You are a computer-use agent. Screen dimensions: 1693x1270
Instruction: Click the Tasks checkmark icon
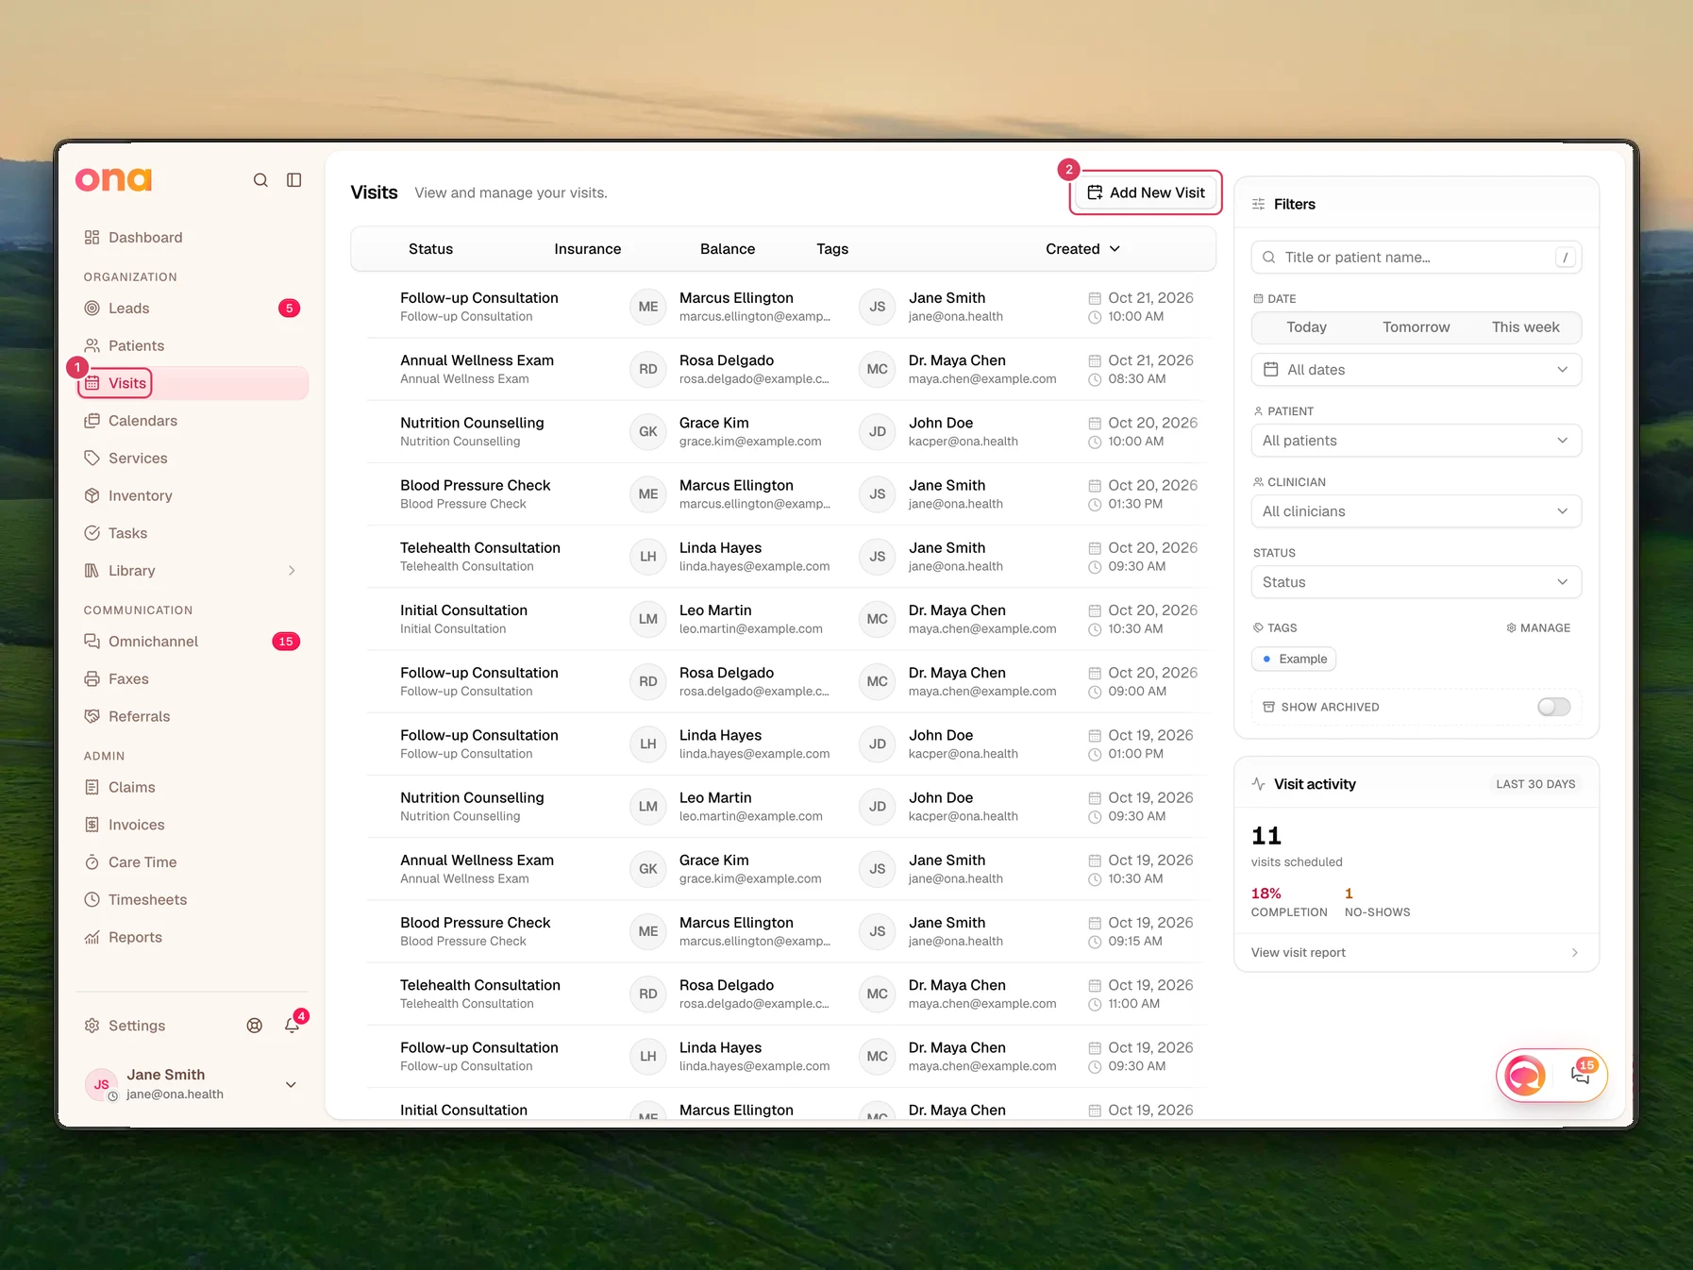pos(92,533)
